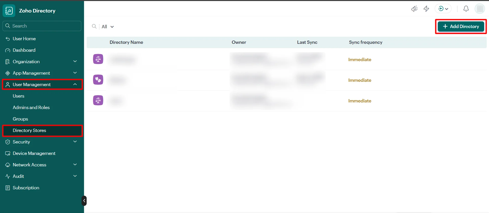Click the Audit pulse icon
489x213 pixels.
point(8,176)
